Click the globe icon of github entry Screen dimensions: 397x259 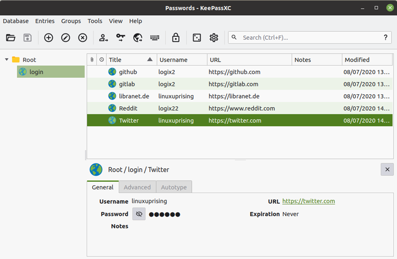pyautogui.click(x=112, y=72)
